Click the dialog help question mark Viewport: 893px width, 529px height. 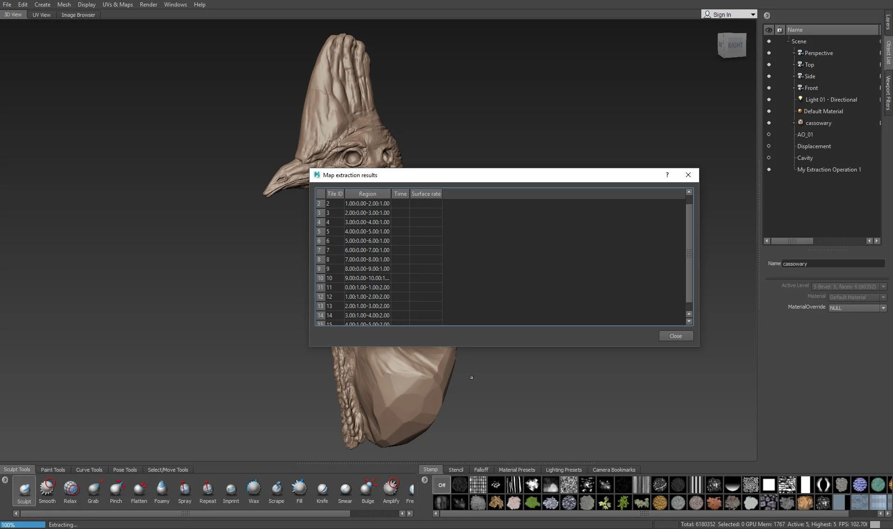[x=667, y=175]
